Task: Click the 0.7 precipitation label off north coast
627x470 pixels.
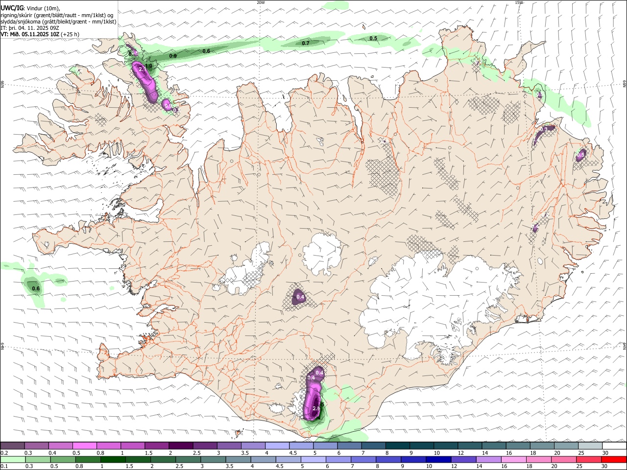Action: tap(306, 43)
